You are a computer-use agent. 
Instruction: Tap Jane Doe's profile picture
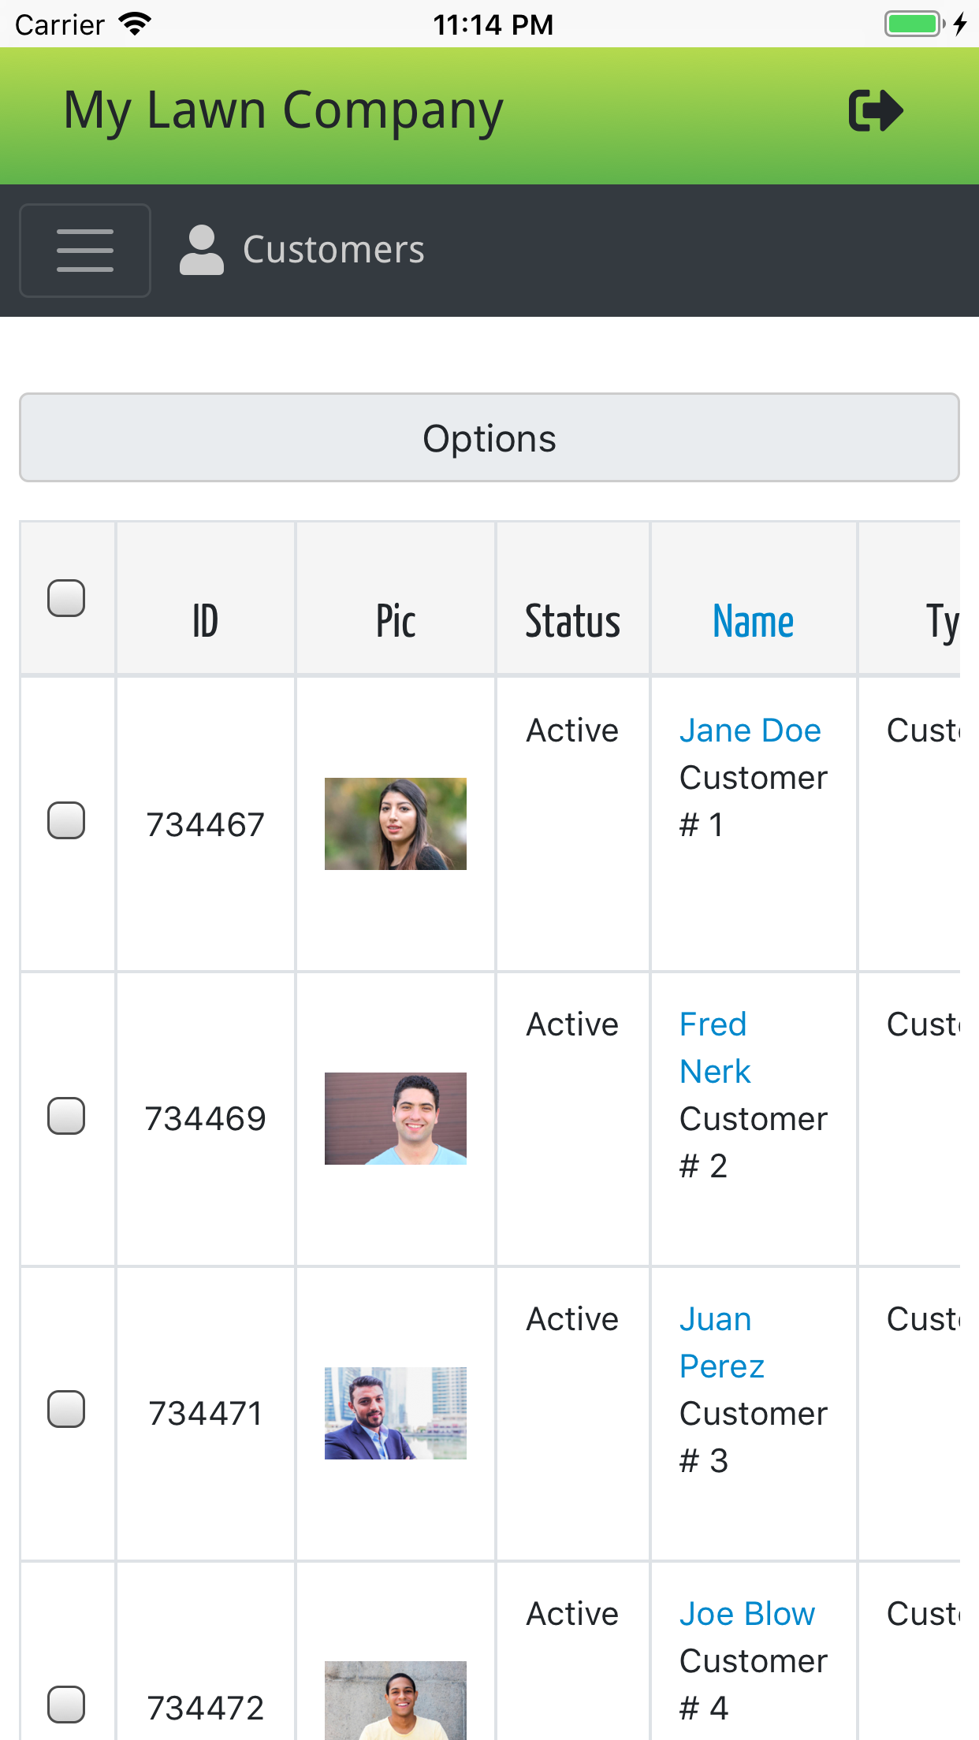tap(395, 824)
